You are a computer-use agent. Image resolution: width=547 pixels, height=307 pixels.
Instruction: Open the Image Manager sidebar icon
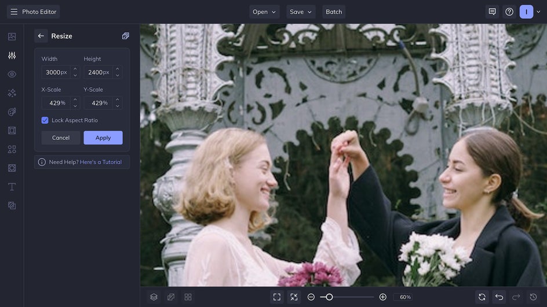pyautogui.click(x=12, y=36)
